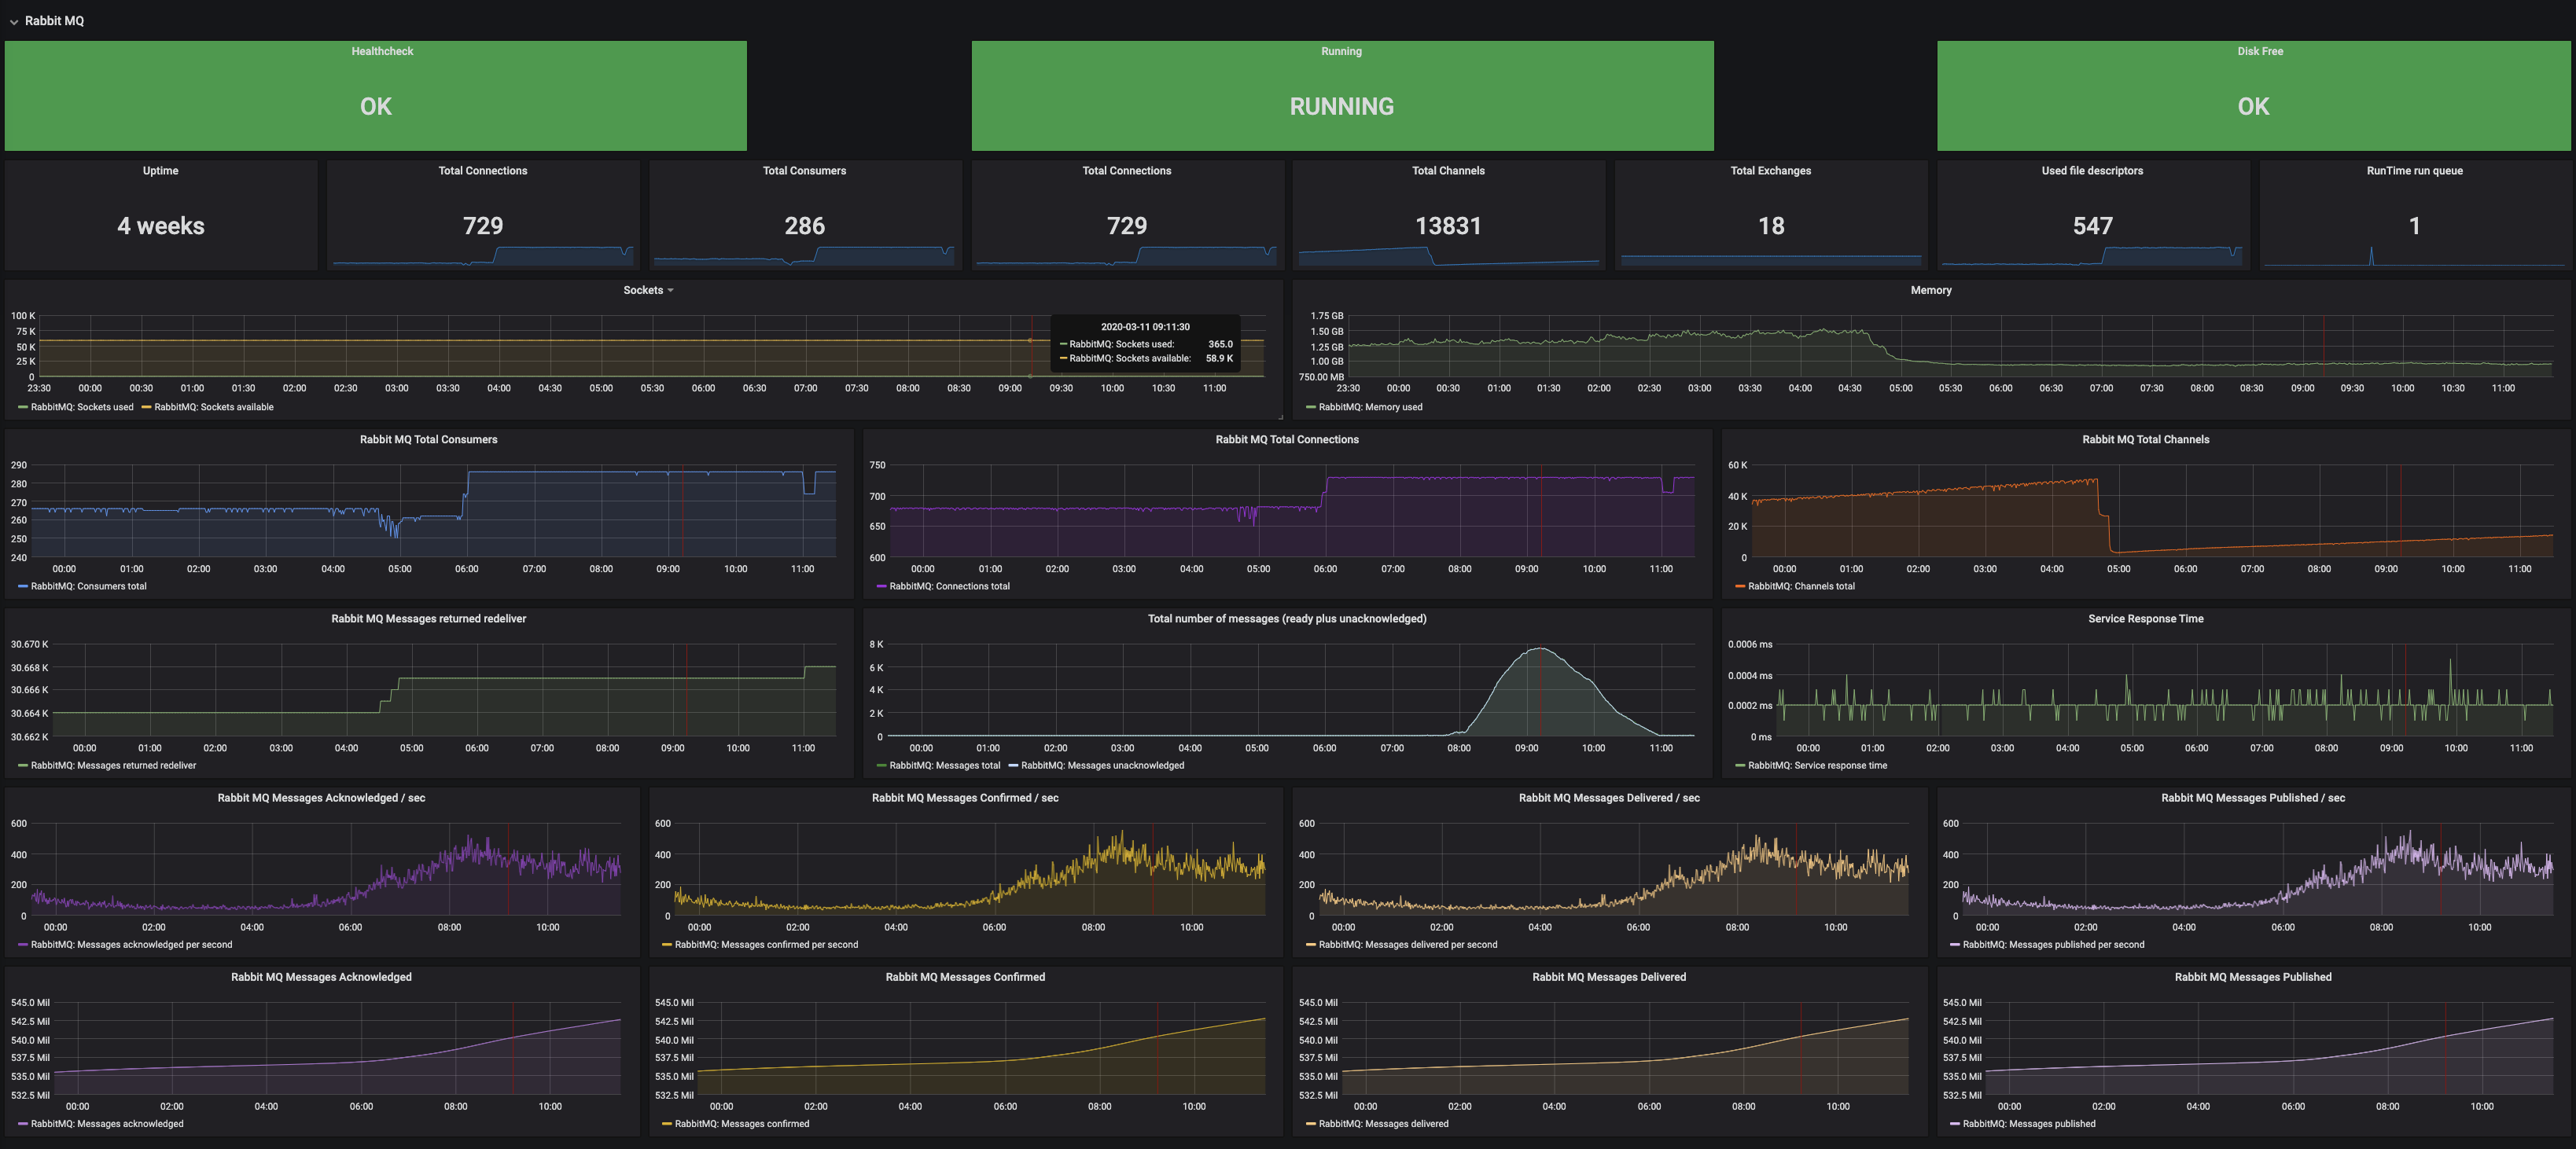
Task: Click the Total Channels 13831 stat panel
Action: pyautogui.click(x=1448, y=215)
